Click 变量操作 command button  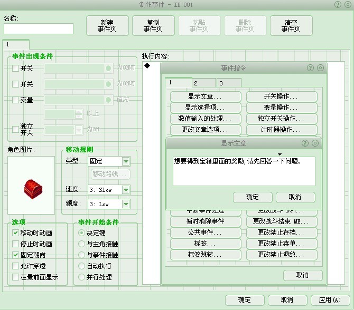tap(282, 108)
